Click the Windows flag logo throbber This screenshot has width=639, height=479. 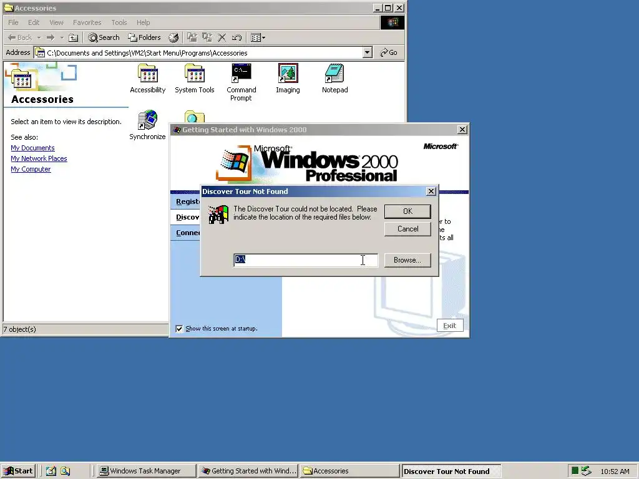click(x=393, y=22)
